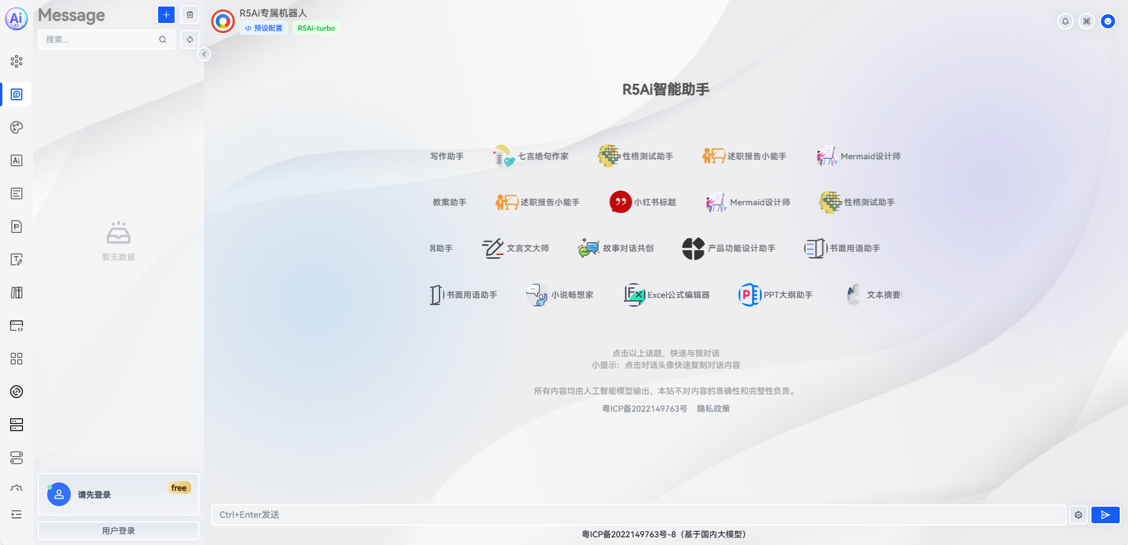Click the 用户登录 button
1128x545 pixels.
coord(119,531)
